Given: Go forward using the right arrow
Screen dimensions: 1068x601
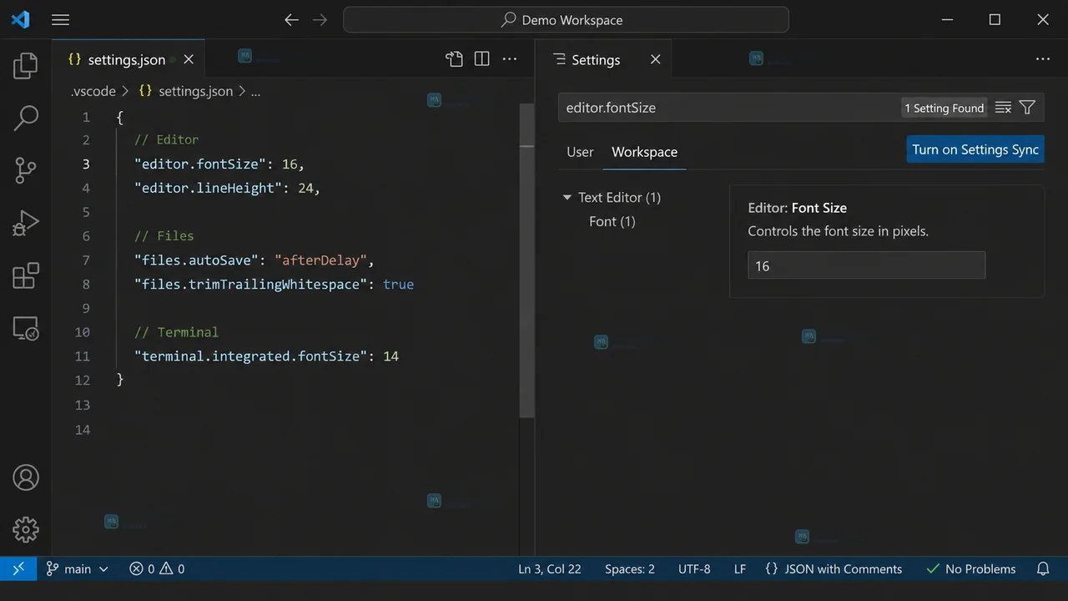Looking at the screenshot, I should pyautogui.click(x=320, y=20).
